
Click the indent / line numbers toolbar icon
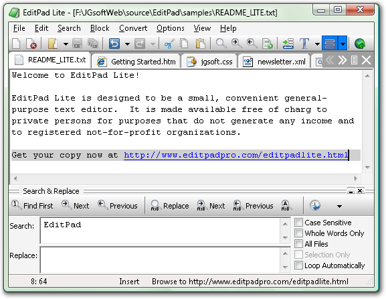[288, 44]
